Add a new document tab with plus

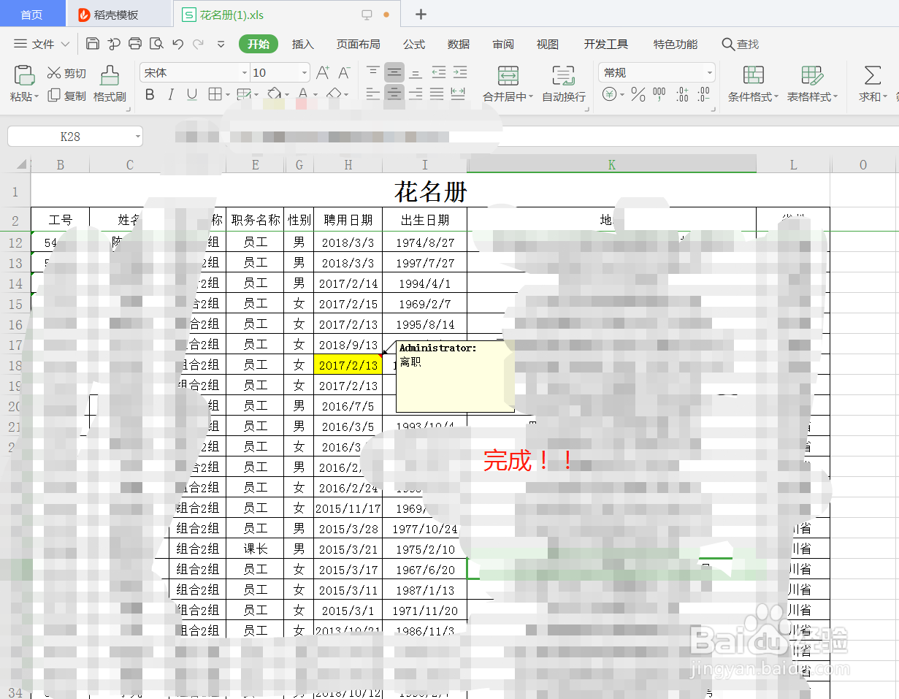point(421,15)
